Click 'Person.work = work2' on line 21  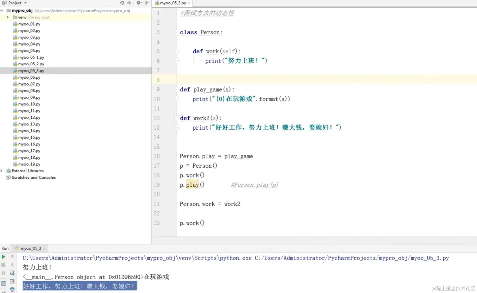210,204
